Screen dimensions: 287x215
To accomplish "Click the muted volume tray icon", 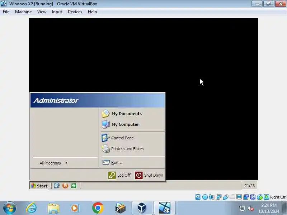I will pos(250,208).
